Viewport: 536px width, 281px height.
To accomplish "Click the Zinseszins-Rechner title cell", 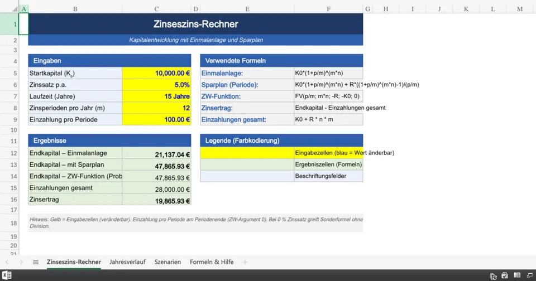I will pyautogui.click(x=195, y=24).
